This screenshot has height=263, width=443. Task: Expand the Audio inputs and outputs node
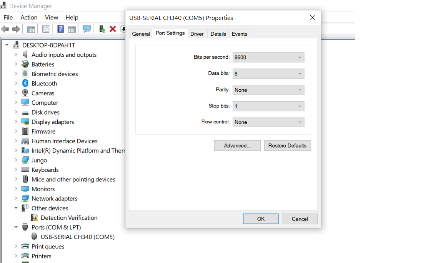16,54
